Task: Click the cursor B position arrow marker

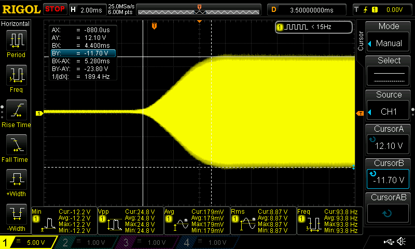Action: (x=353, y=167)
